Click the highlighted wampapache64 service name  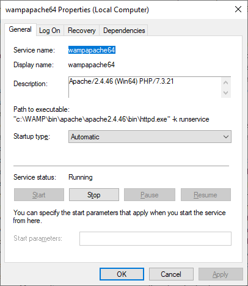click(x=92, y=50)
